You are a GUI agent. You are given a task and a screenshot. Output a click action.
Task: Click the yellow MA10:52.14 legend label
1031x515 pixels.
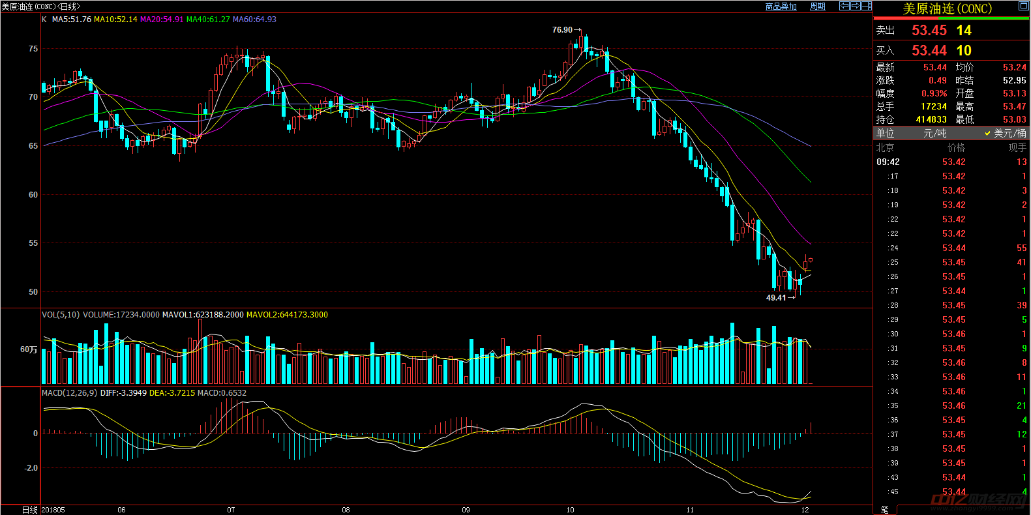point(115,20)
